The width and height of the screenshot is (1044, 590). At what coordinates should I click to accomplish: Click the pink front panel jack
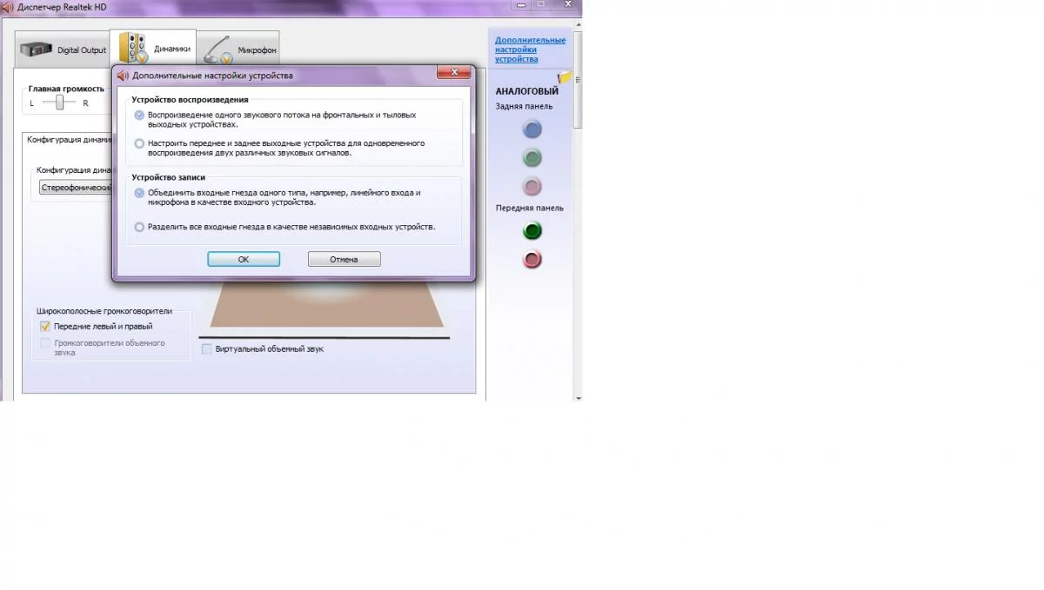(532, 259)
